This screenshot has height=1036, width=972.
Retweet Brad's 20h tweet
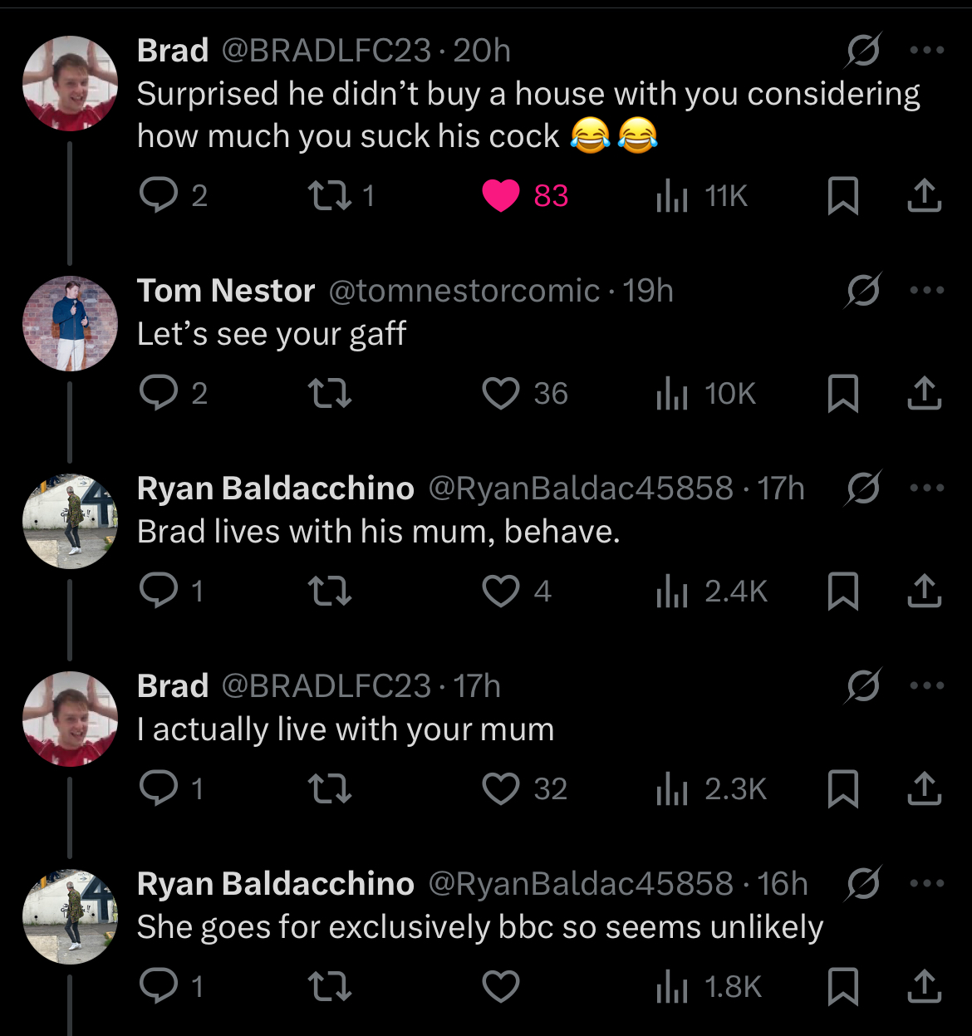[330, 195]
